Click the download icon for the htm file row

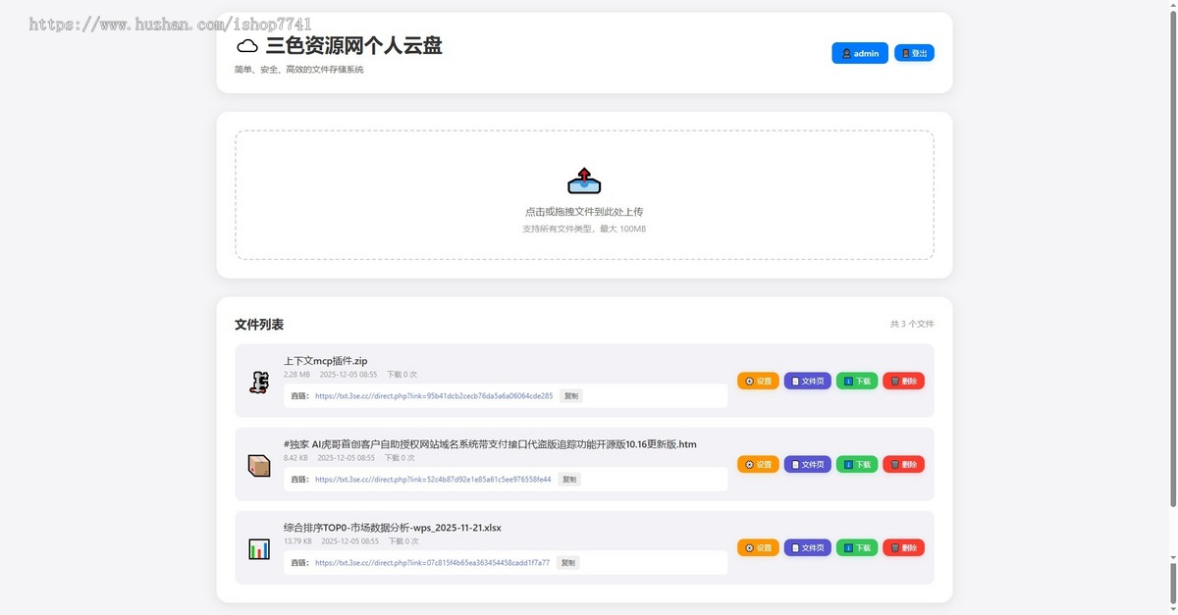[x=846, y=464]
